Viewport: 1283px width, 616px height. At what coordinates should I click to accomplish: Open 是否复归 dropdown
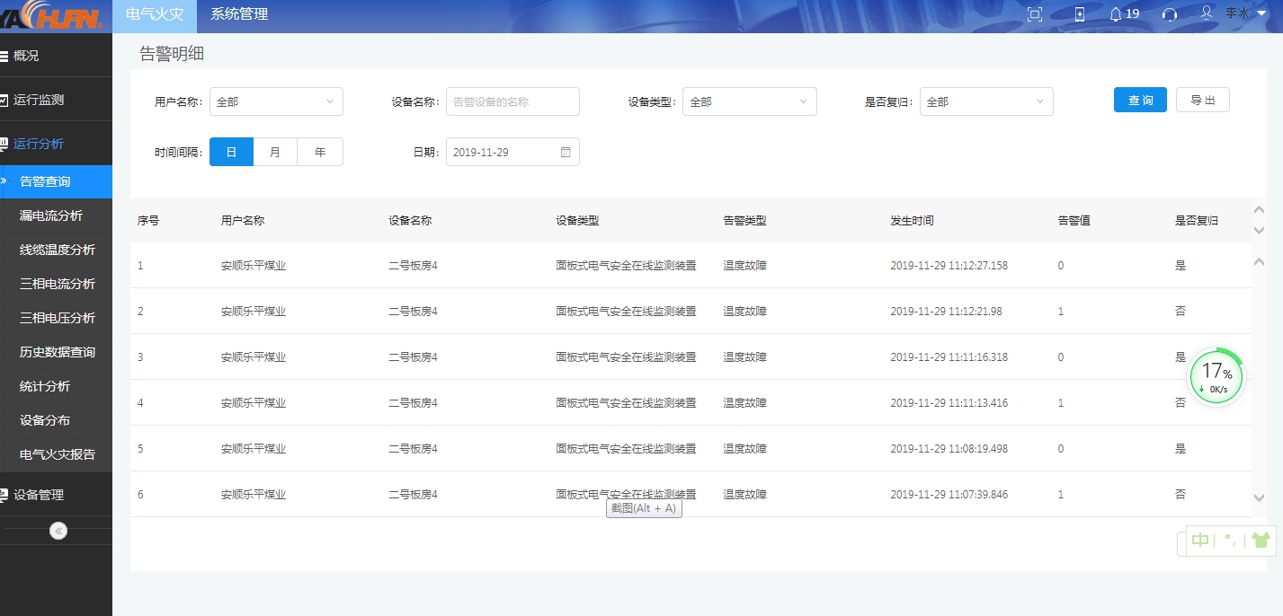pyautogui.click(x=986, y=101)
